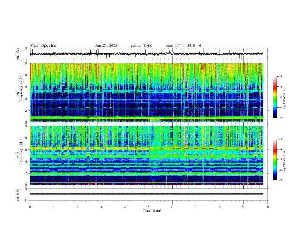This screenshot has width=301, height=232.
Task: Click "6" kHz tick on ch.2 frequency axis
Action: pyautogui.click(x=26, y=150)
